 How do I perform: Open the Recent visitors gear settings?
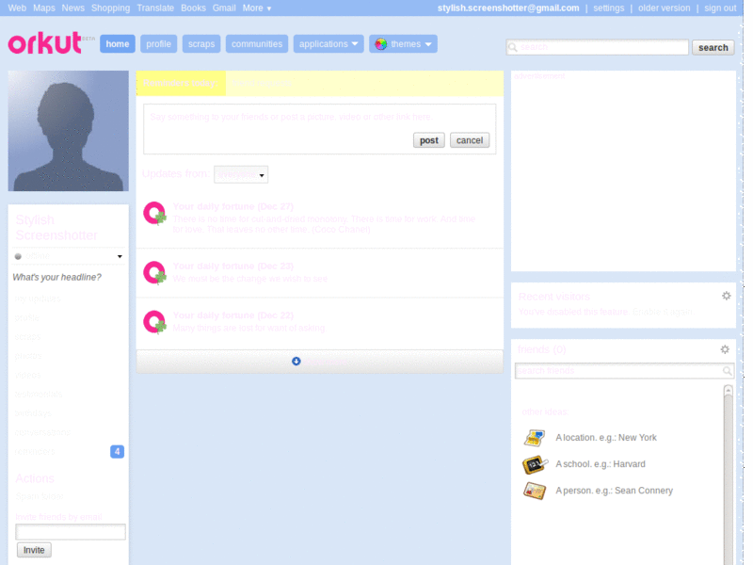726,296
